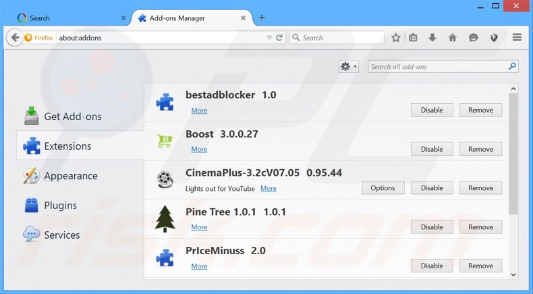
Task: Bookmark this page with the star icon
Action: point(395,38)
